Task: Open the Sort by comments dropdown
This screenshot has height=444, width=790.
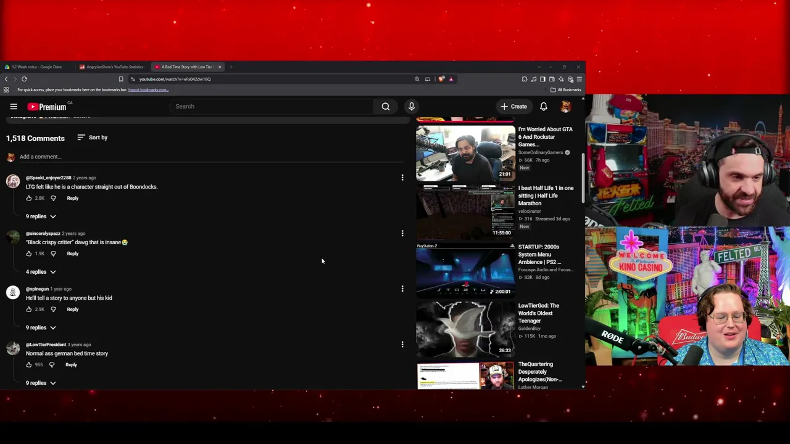Action: click(93, 138)
